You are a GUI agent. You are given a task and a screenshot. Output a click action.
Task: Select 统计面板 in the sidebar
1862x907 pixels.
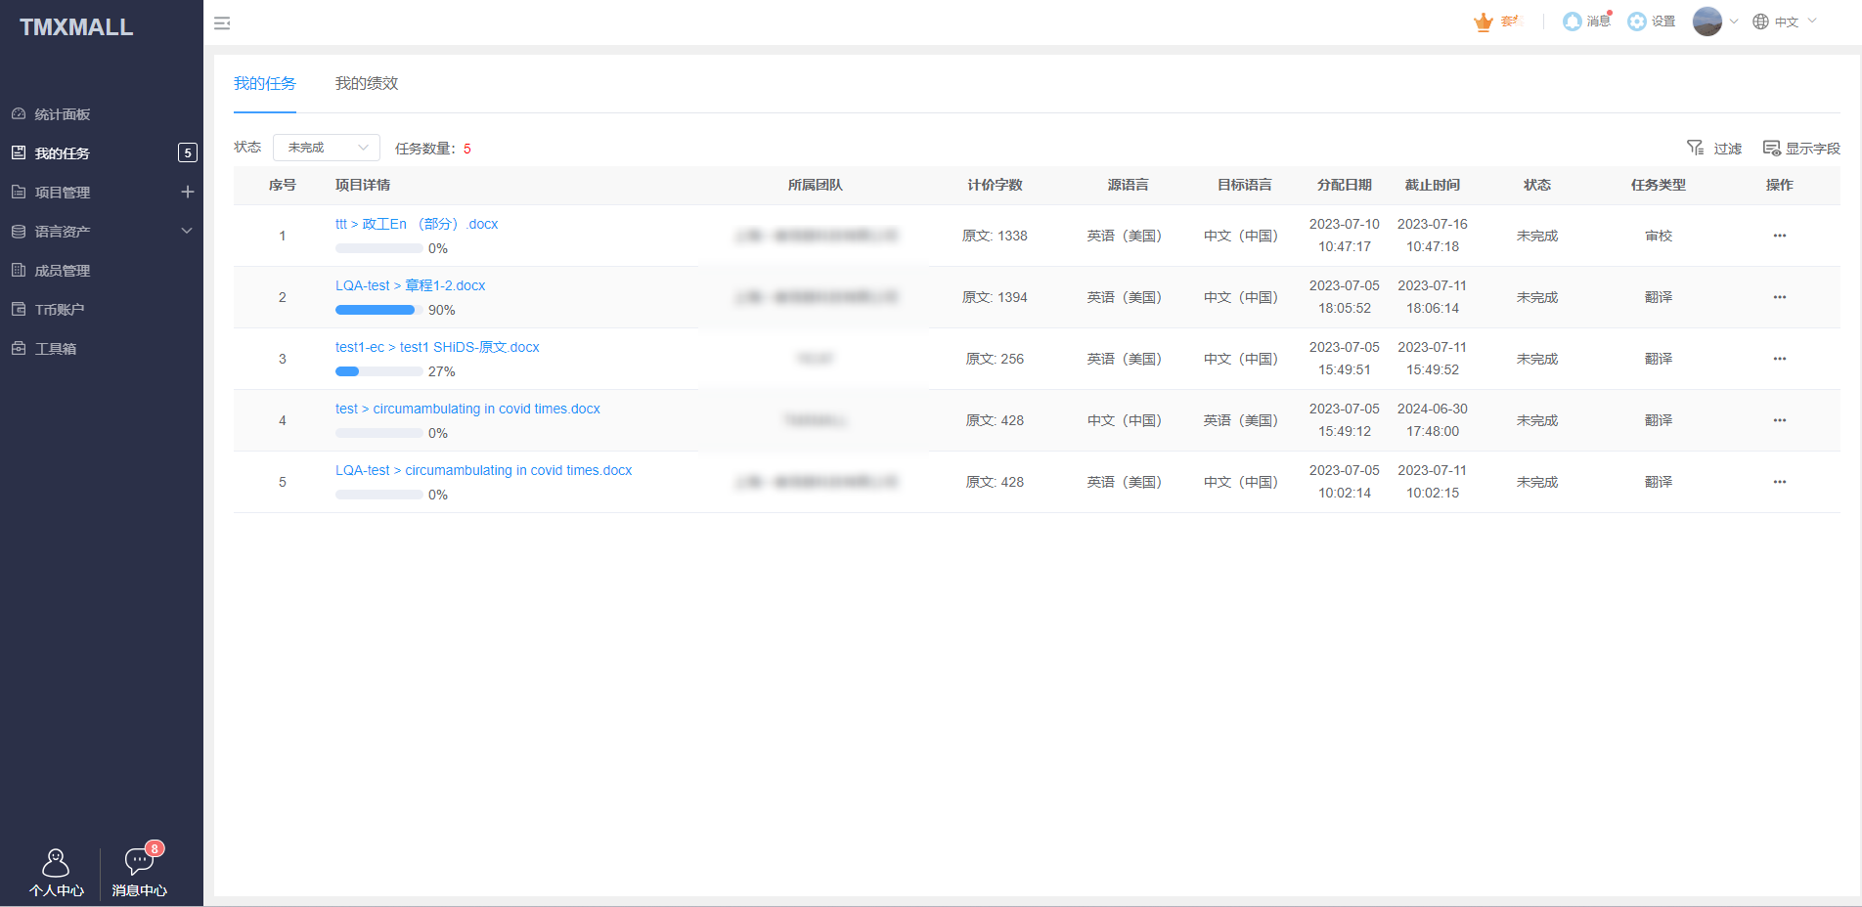(x=63, y=114)
